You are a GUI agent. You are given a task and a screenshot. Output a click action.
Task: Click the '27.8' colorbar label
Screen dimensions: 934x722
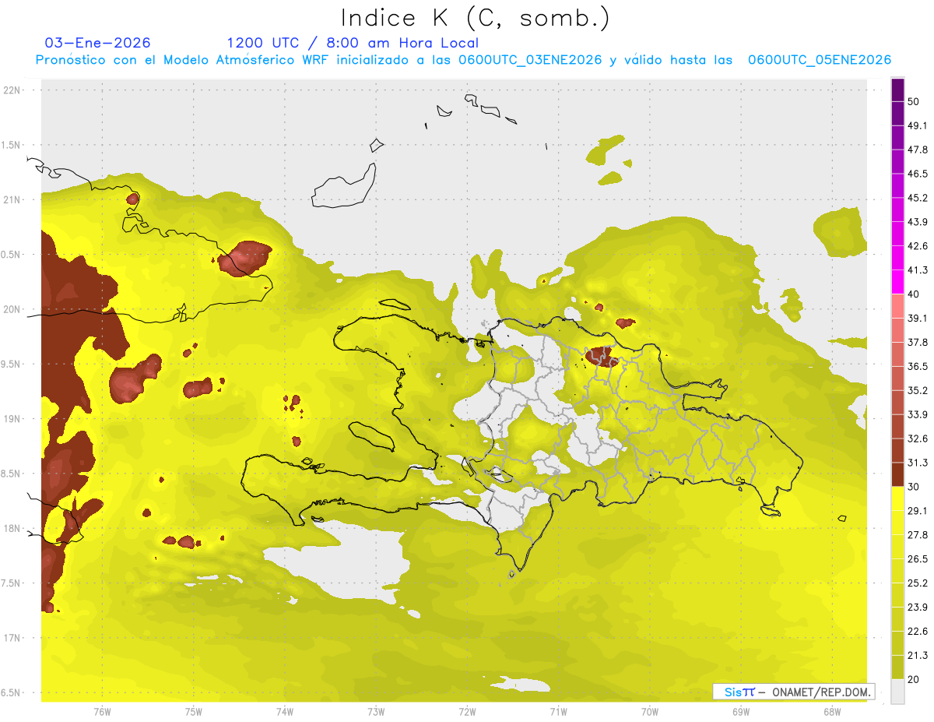click(917, 535)
